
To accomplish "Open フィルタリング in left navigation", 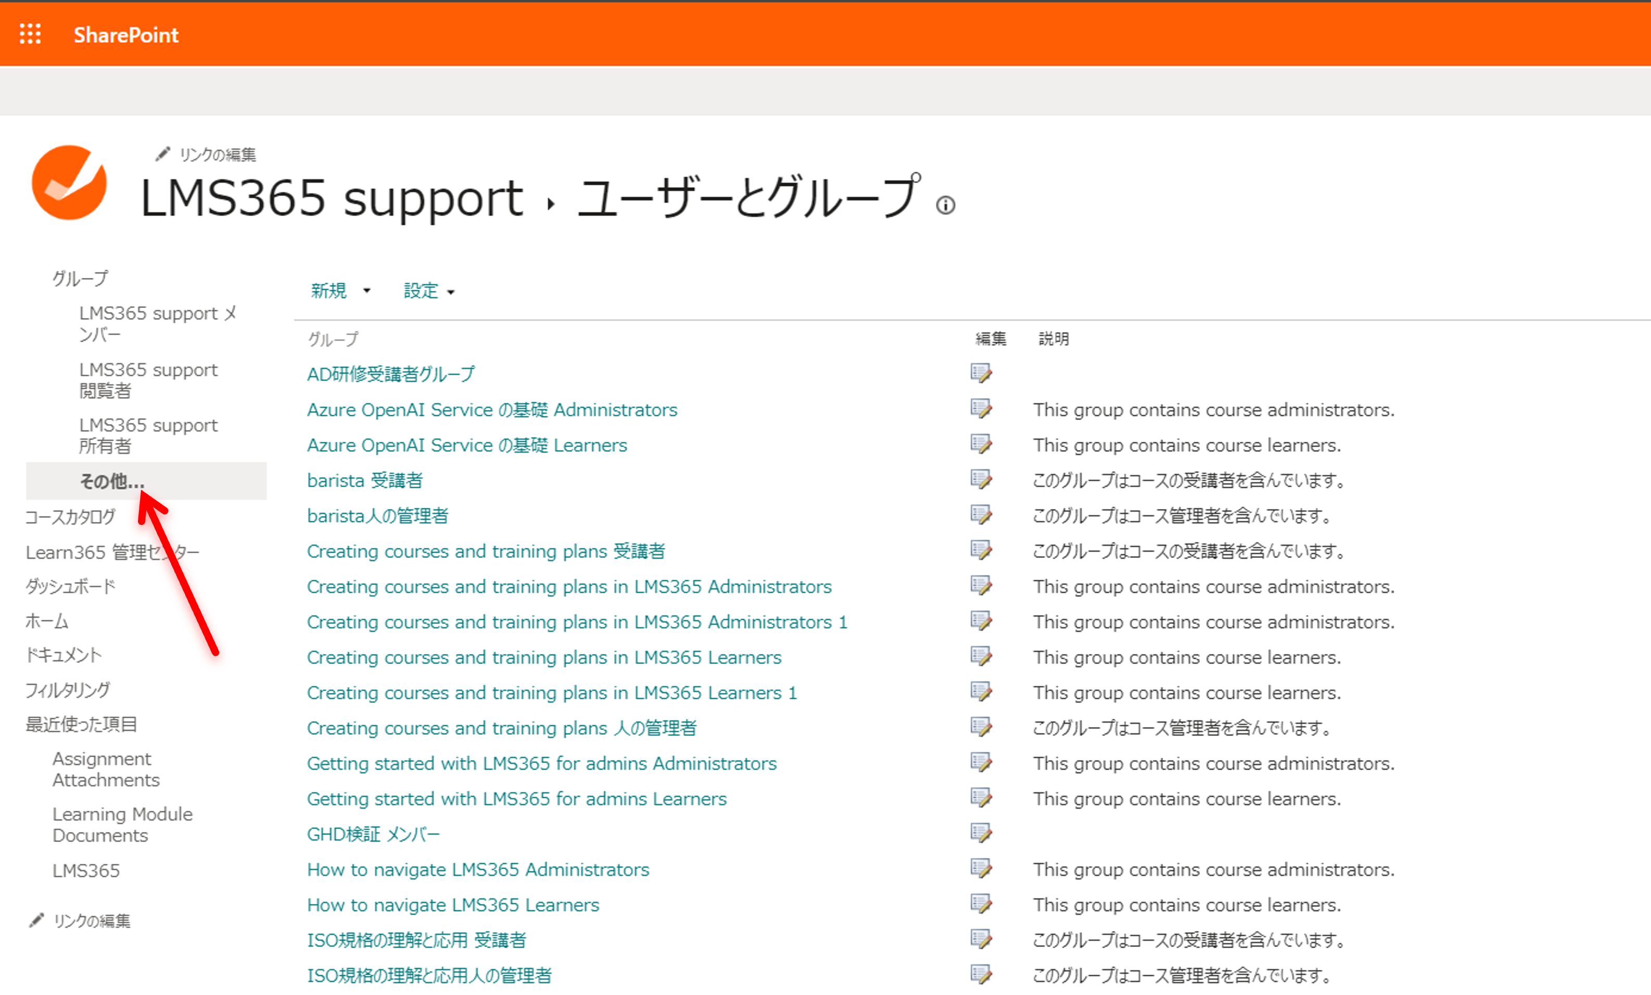I will click(x=68, y=690).
